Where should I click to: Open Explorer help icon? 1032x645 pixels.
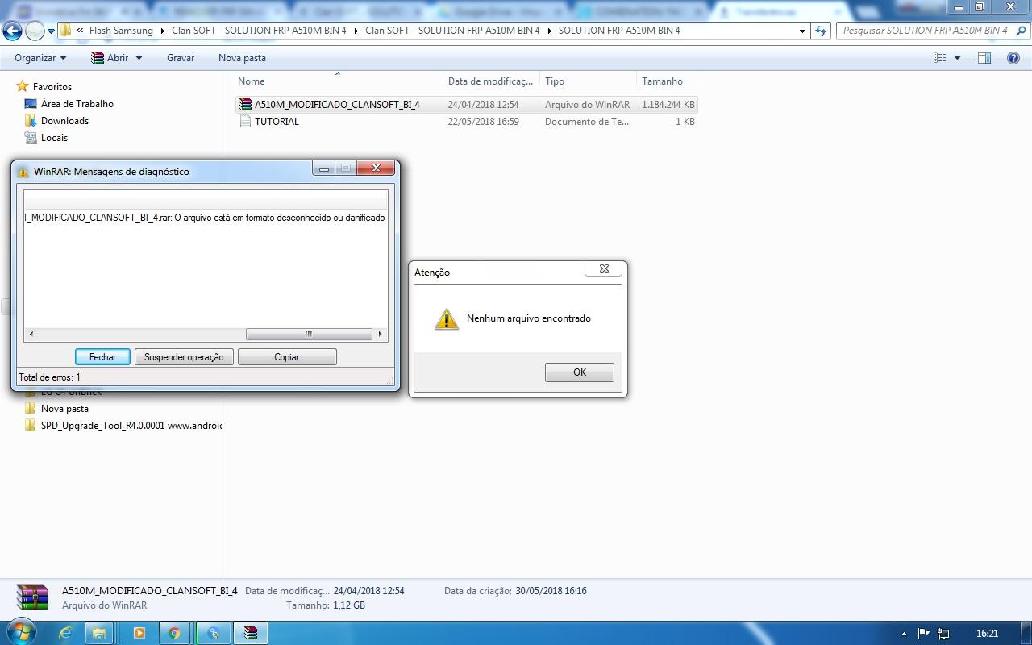click(1013, 58)
